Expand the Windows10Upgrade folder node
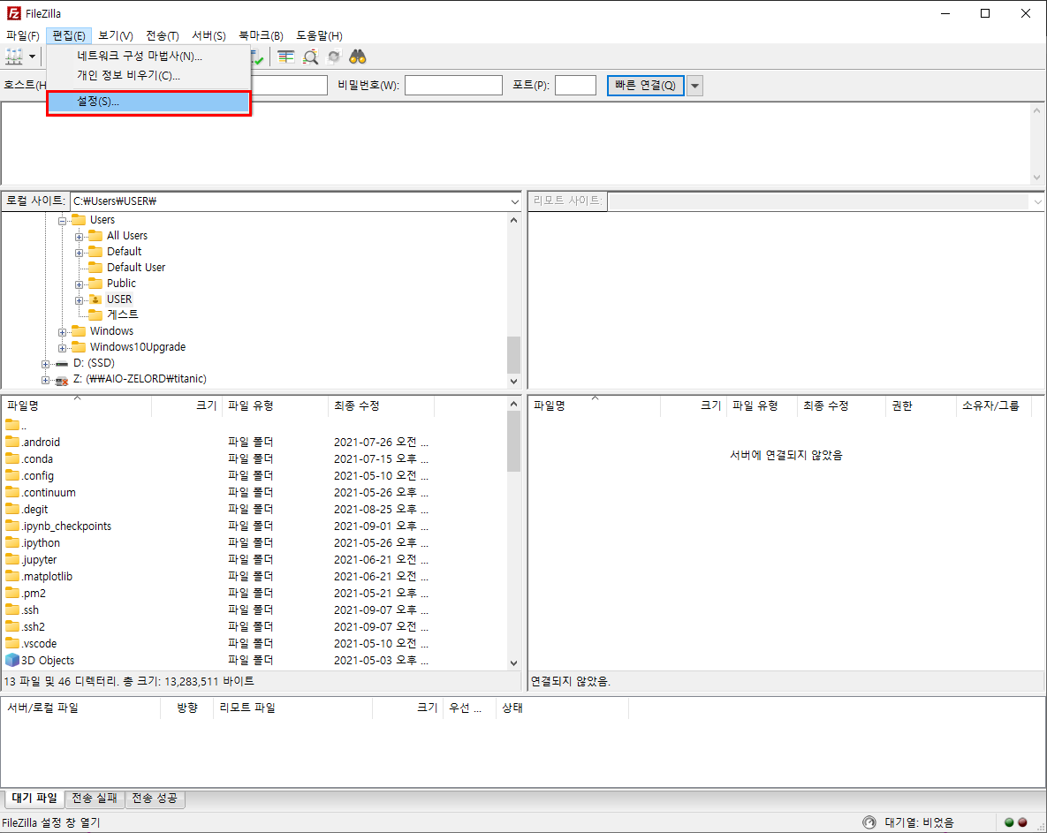Viewport: 1047px width, 833px height. point(62,348)
